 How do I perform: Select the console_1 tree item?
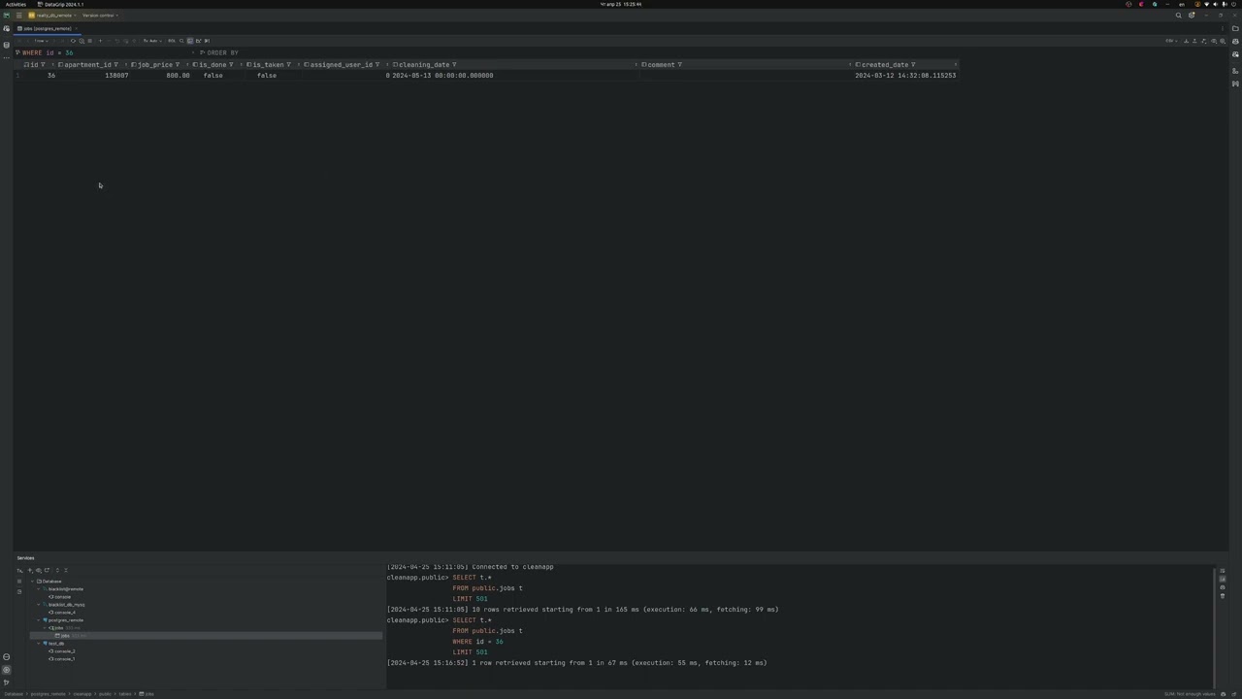tap(63, 659)
